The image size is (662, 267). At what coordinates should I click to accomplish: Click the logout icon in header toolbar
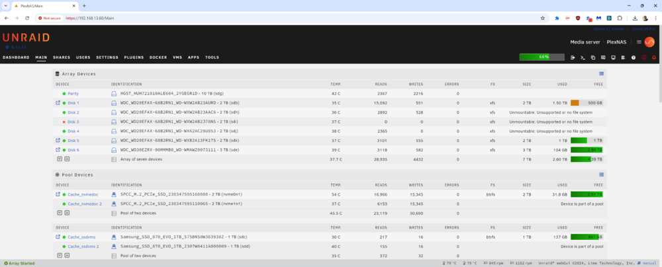coord(573,57)
